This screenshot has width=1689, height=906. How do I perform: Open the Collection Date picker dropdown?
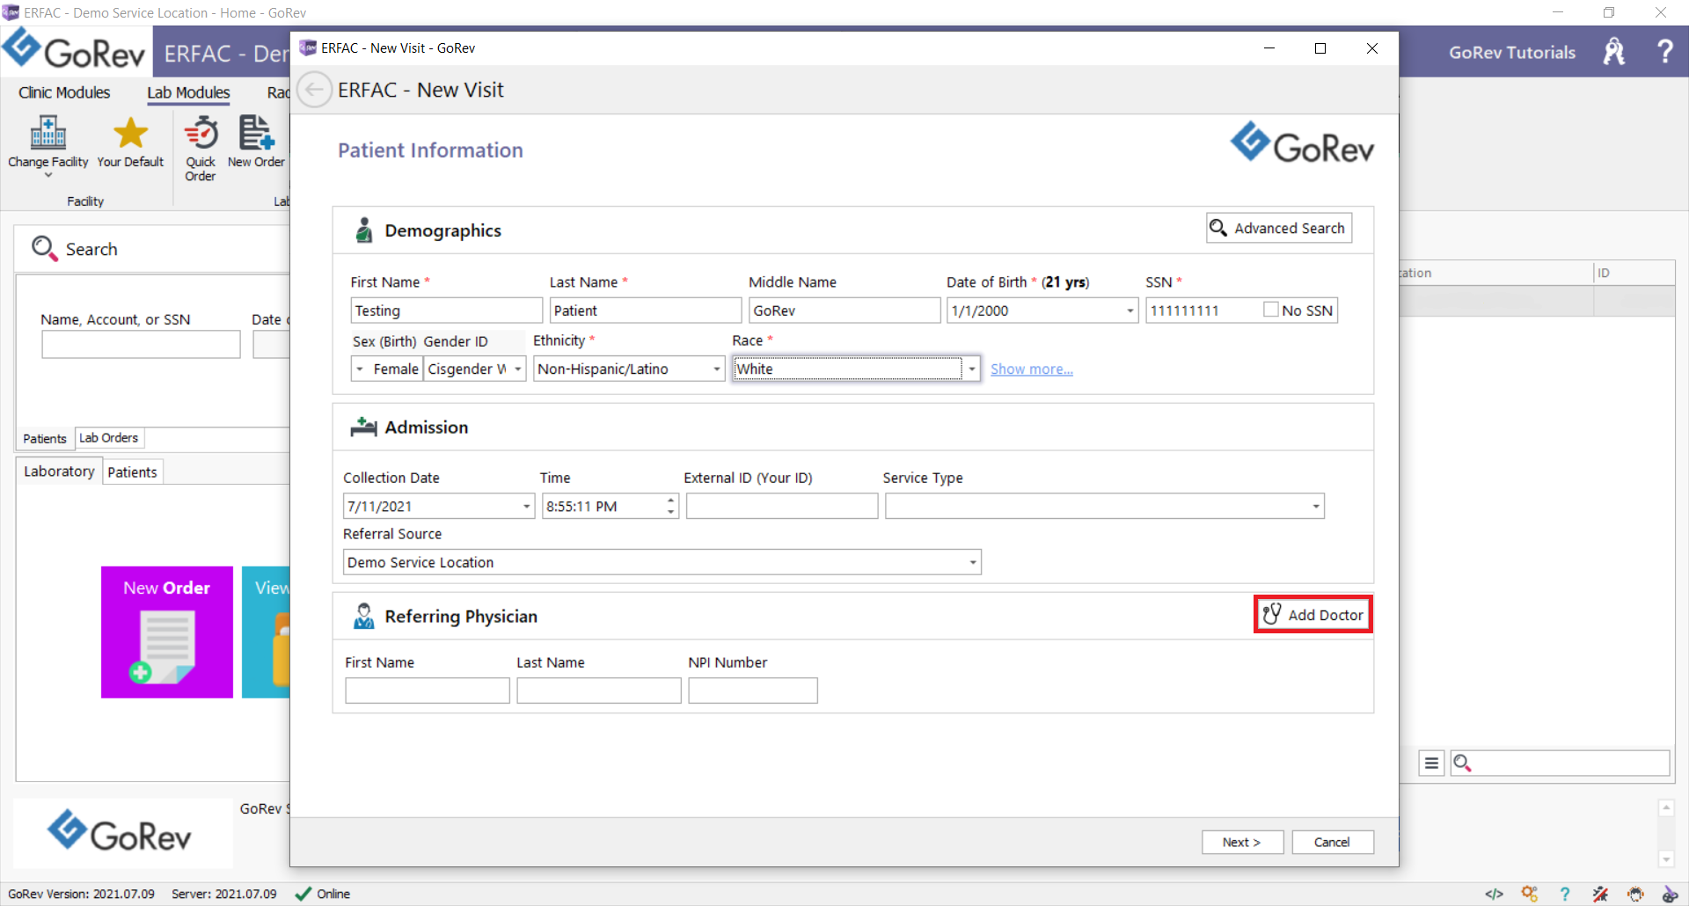(526, 506)
